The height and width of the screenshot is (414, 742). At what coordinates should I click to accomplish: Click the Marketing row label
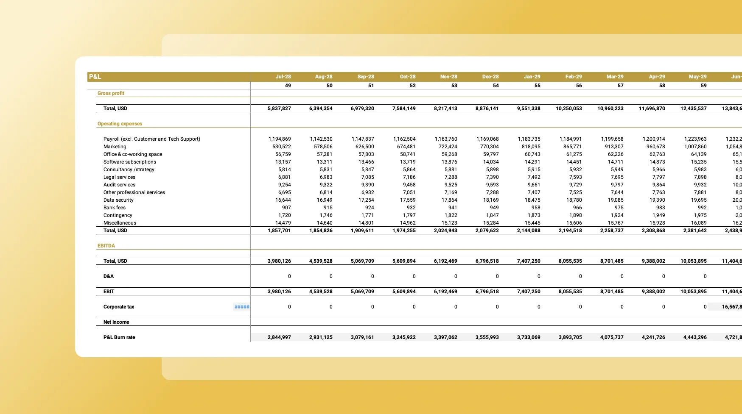[x=115, y=147]
